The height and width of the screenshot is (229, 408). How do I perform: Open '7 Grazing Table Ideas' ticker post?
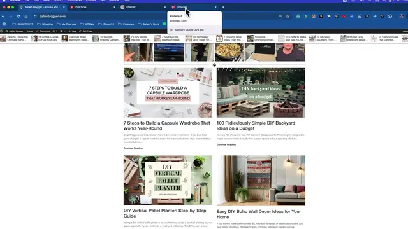[x=229, y=38]
